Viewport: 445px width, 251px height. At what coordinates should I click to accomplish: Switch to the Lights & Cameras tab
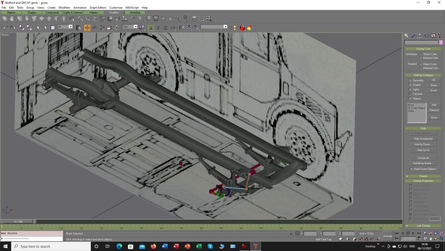73,12
